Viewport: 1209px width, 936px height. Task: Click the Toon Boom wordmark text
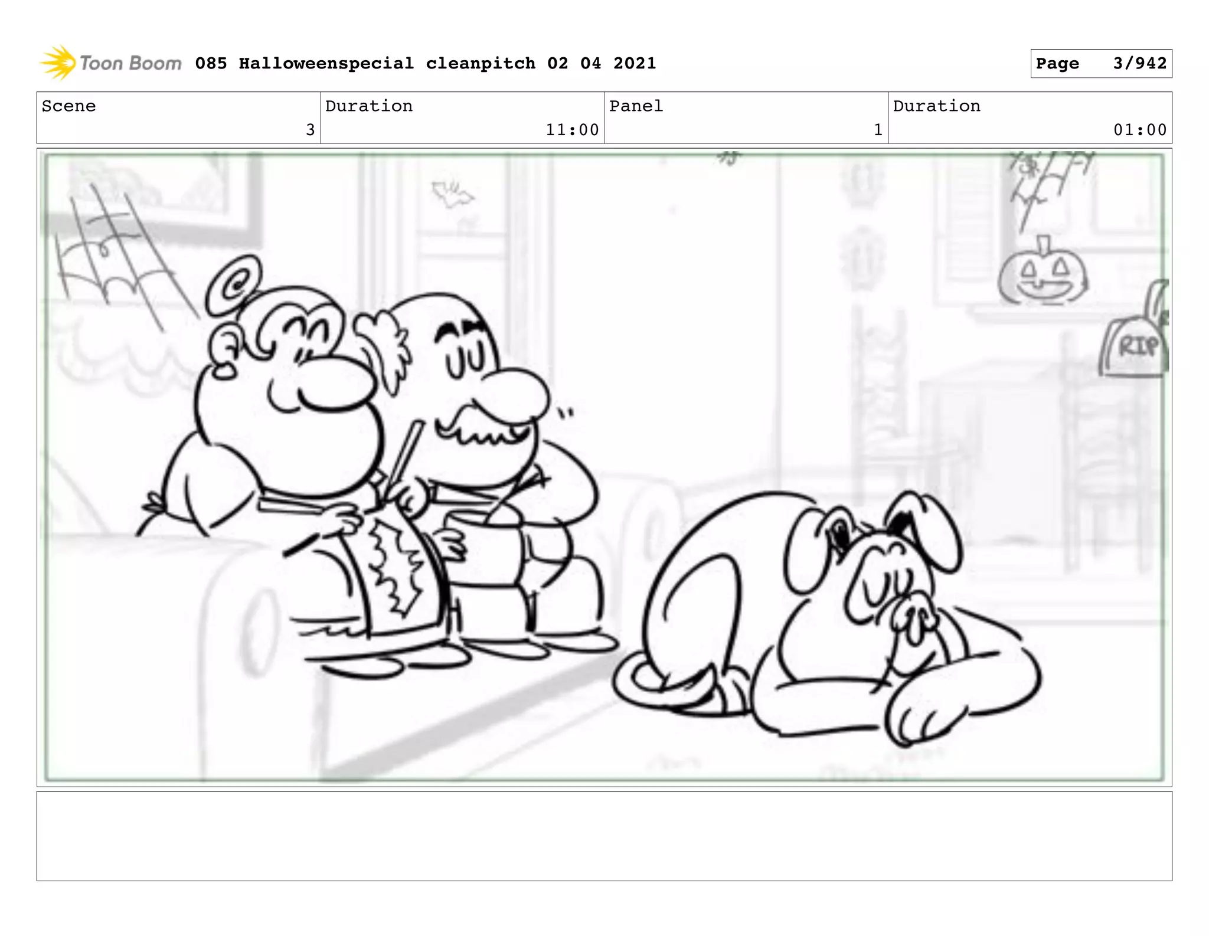[x=130, y=63]
